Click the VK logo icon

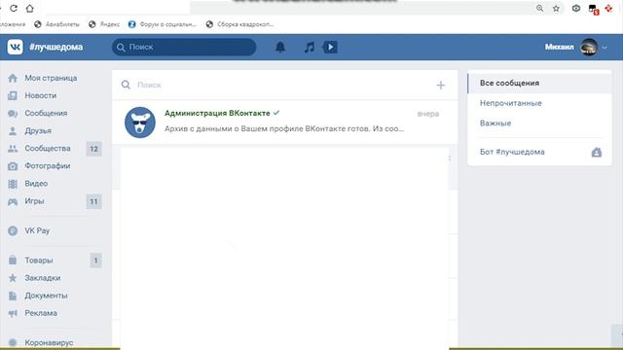point(16,47)
